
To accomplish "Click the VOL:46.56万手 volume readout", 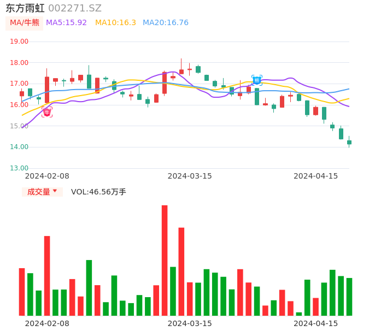I will click(x=98, y=192).
